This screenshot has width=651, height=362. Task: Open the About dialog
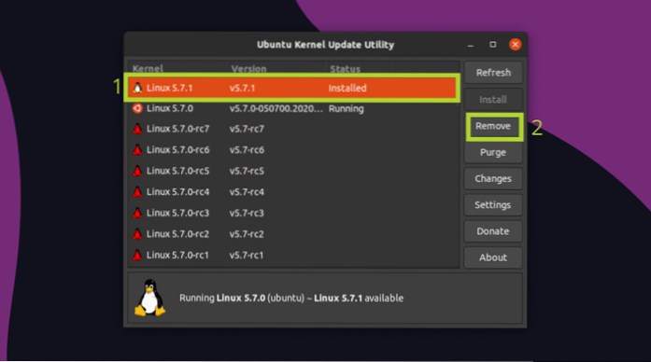(x=493, y=258)
